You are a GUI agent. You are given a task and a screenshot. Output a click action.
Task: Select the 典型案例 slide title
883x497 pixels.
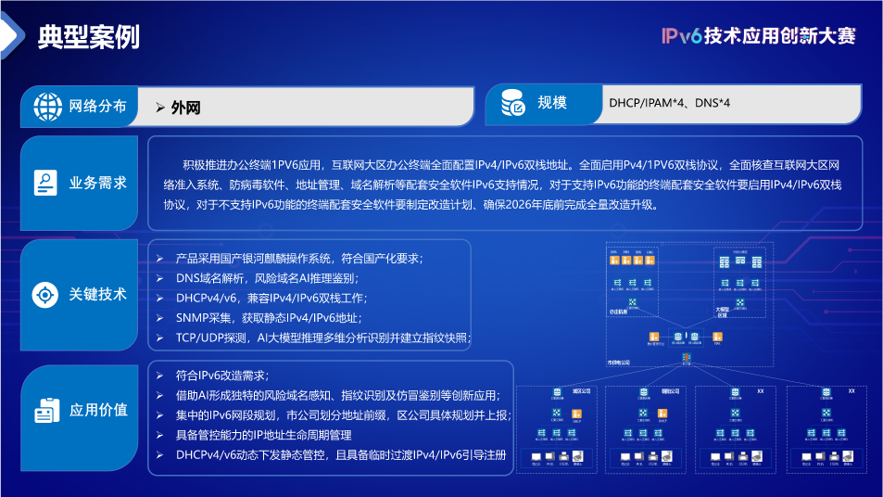(88, 37)
